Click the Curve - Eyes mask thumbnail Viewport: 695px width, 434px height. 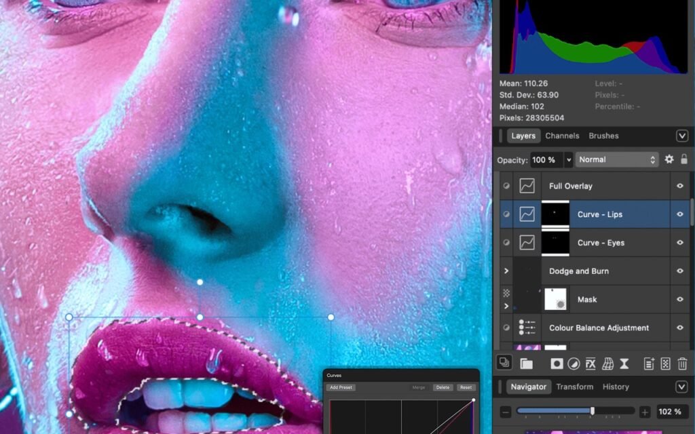(555, 243)
